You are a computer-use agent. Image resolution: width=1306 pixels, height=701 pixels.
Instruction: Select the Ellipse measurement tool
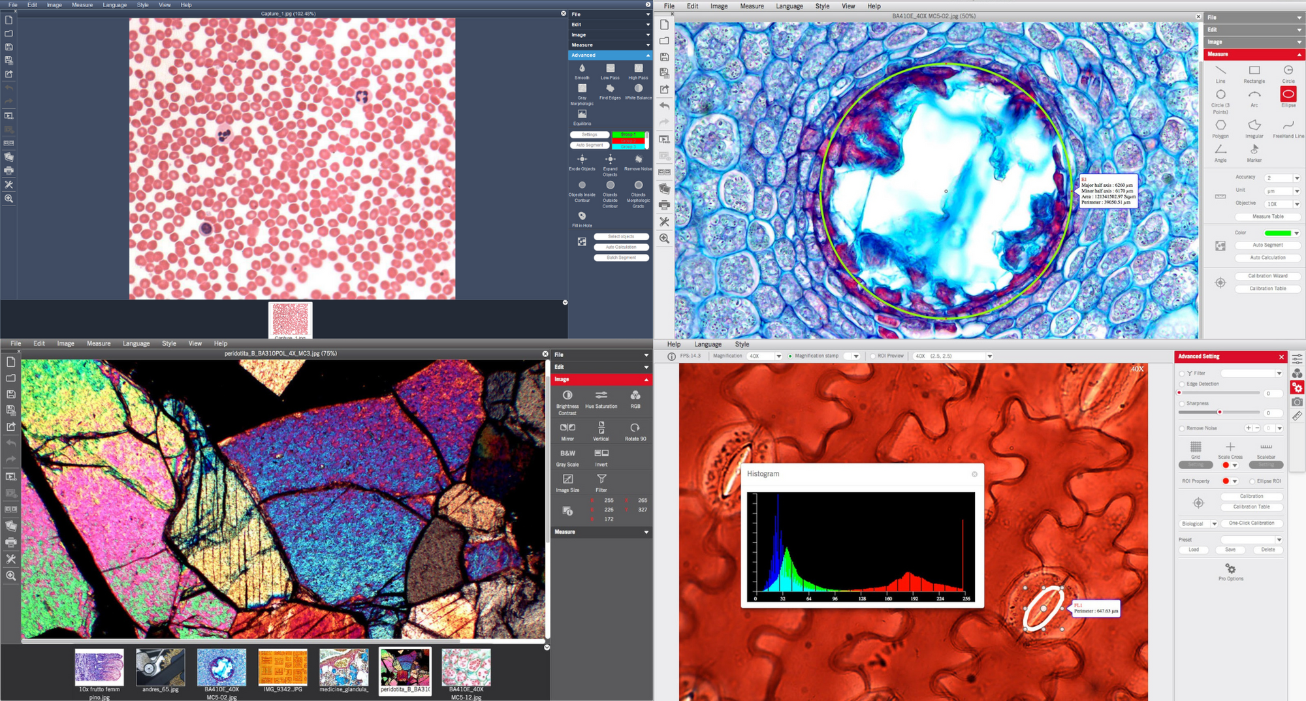(x=1288, y=95)
